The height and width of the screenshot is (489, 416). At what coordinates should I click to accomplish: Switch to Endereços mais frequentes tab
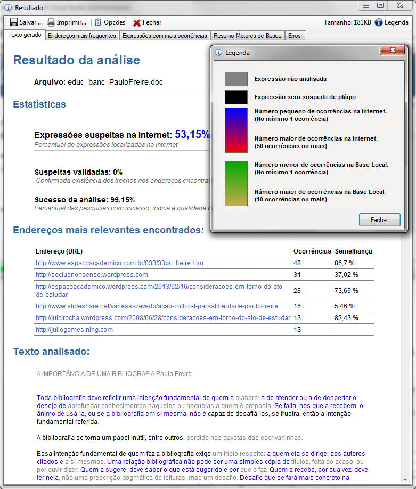81,36
